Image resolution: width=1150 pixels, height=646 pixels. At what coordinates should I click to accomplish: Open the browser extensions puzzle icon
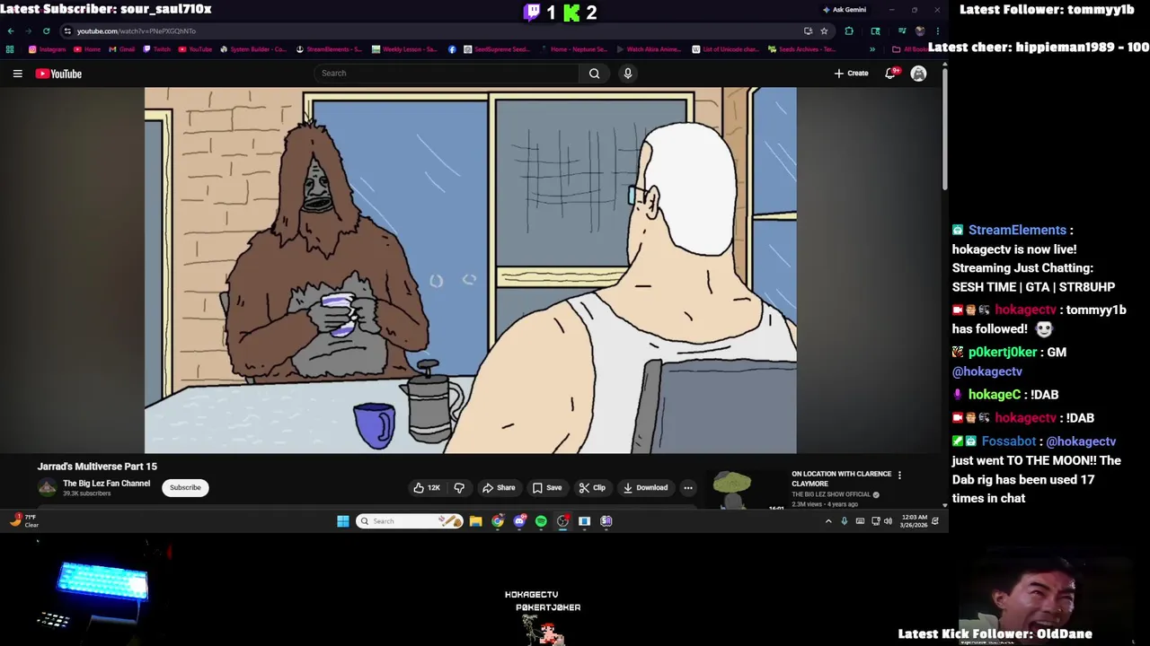(x=849, y=31)
